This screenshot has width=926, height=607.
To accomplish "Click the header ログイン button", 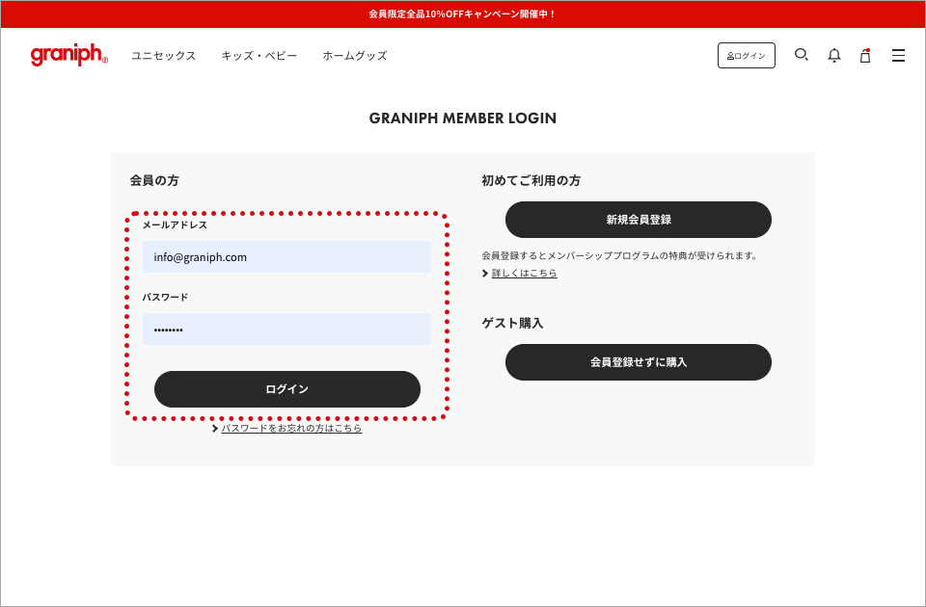I will (x=747, y=56).
